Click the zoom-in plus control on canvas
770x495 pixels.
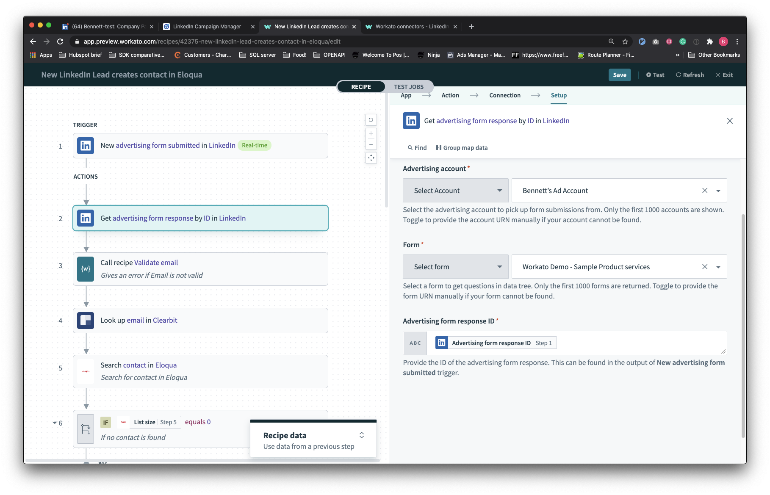371,133
